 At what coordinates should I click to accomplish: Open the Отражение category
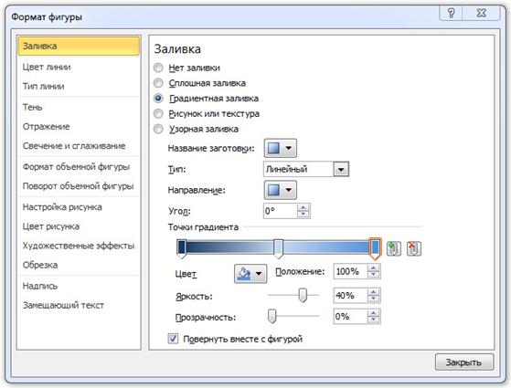[79, 126]
